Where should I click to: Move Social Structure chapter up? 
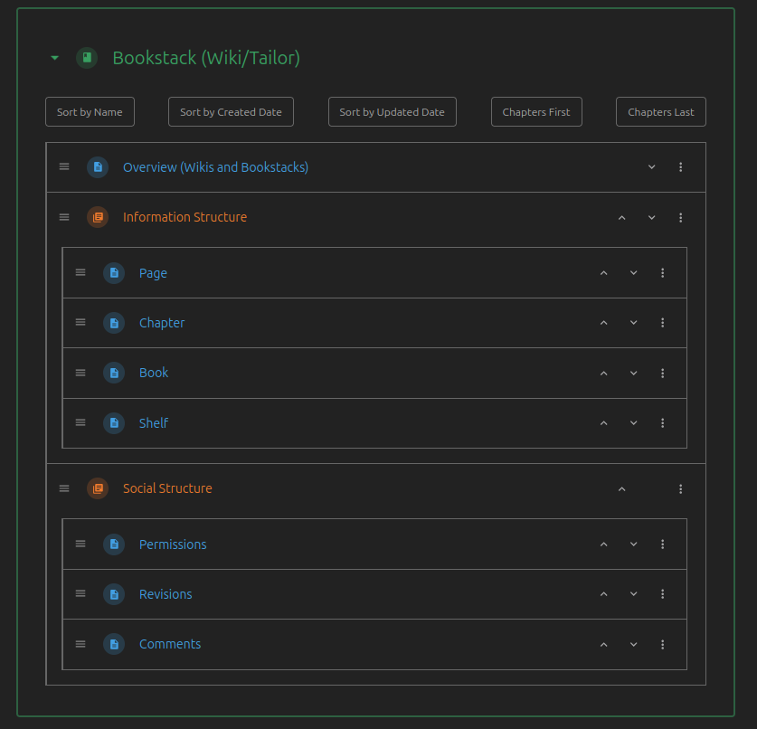[622, 489]
